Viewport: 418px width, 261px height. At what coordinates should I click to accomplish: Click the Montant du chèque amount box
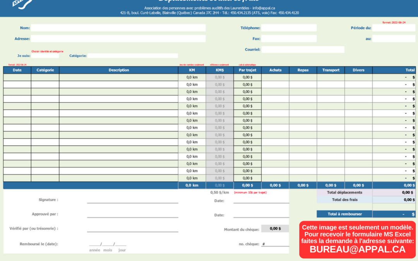[275, 229]
